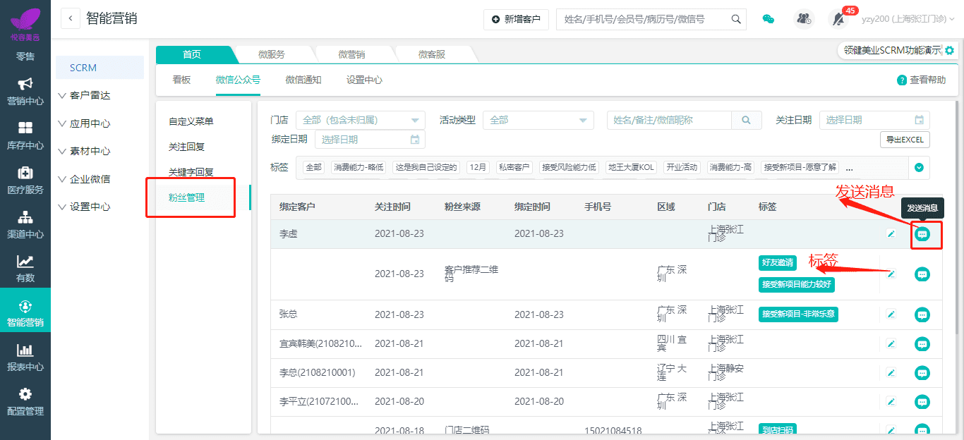This screenshot has width=964, height=440.
Task: Expand the tag filter list
Action: (919, 168)
